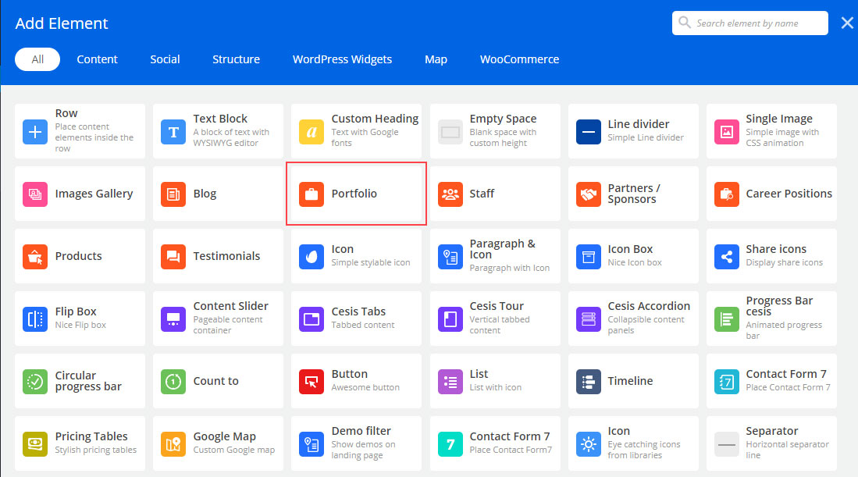858x477 pixels.
Task: Pick the Pricing Tables icon
Action: tap(35, 444)
